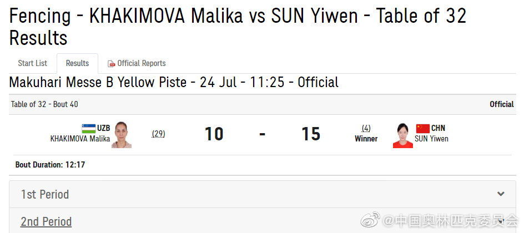
Task: Click the winning score 15
Action: pos(311,134)
